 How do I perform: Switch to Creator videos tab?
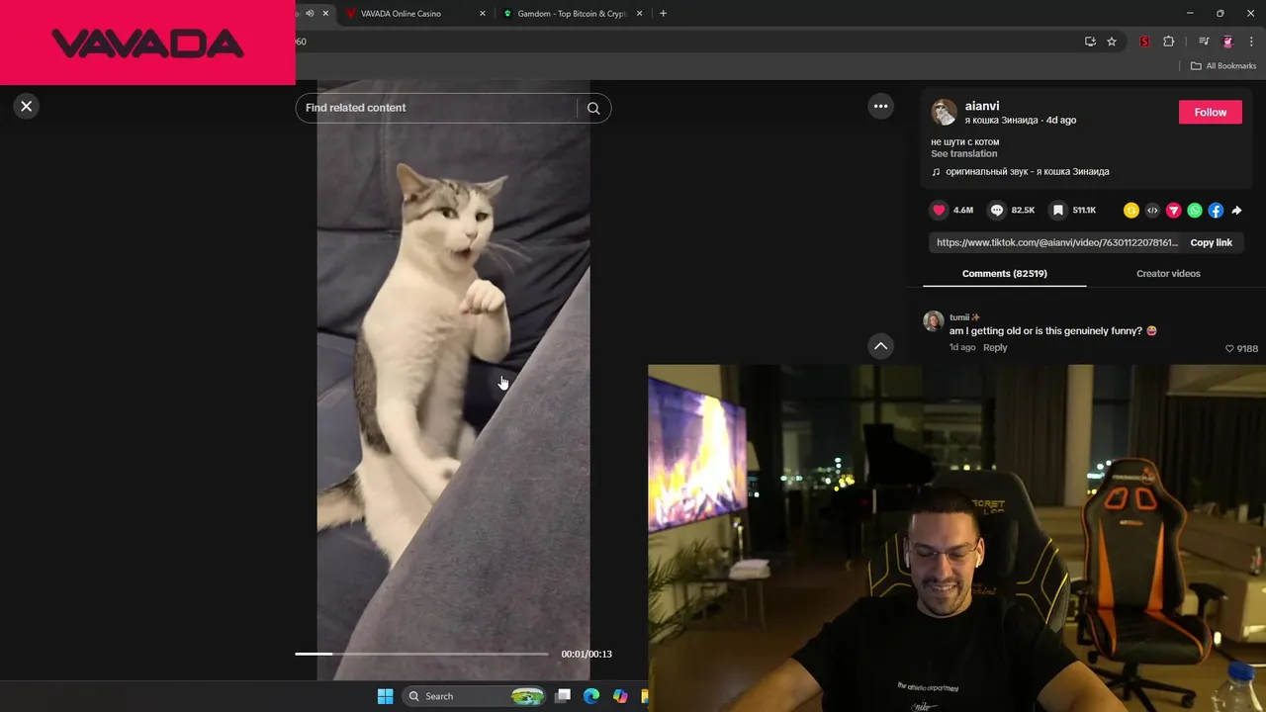[1168, 273]
